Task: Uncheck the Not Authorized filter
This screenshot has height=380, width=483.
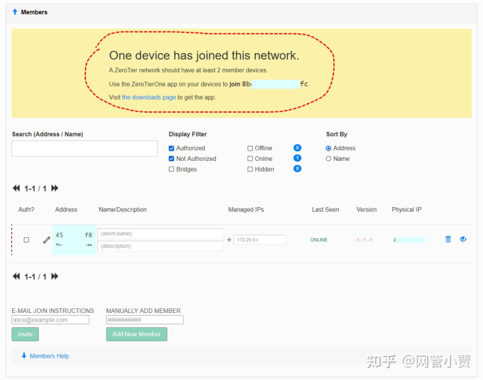Action: 172,159
